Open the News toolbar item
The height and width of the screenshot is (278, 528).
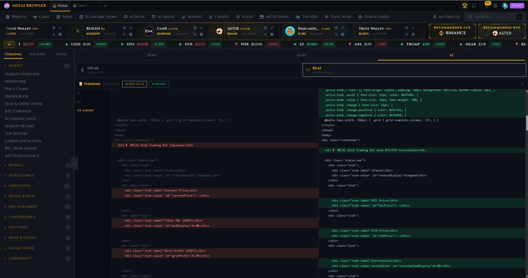[64, 17]
